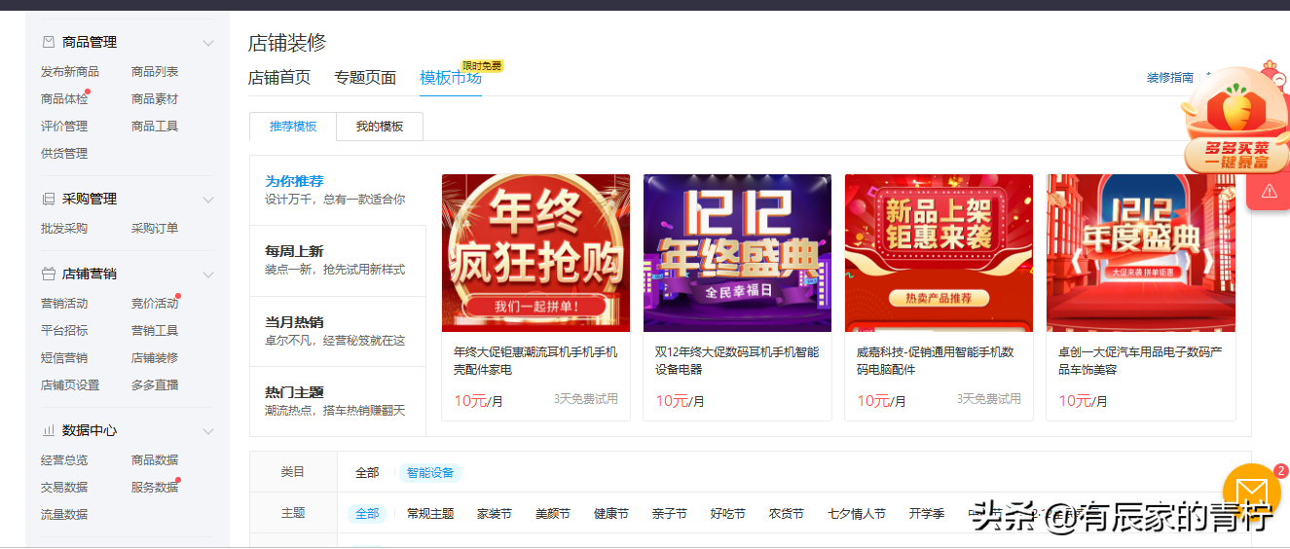1290x549 pixels.
Task: Filter 类目 by 智能设备
Action: [430, 473]
